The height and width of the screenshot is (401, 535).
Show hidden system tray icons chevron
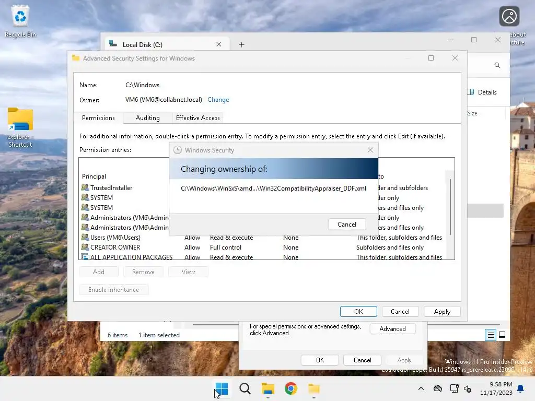(421, 388)
